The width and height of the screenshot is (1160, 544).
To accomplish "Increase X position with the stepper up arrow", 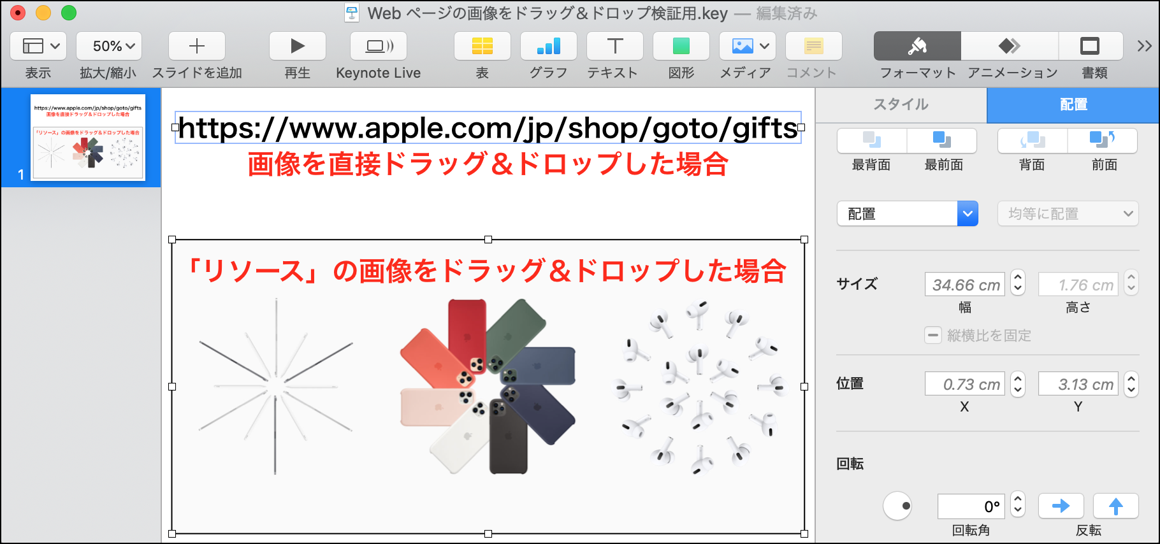I will coord(1018,378).
